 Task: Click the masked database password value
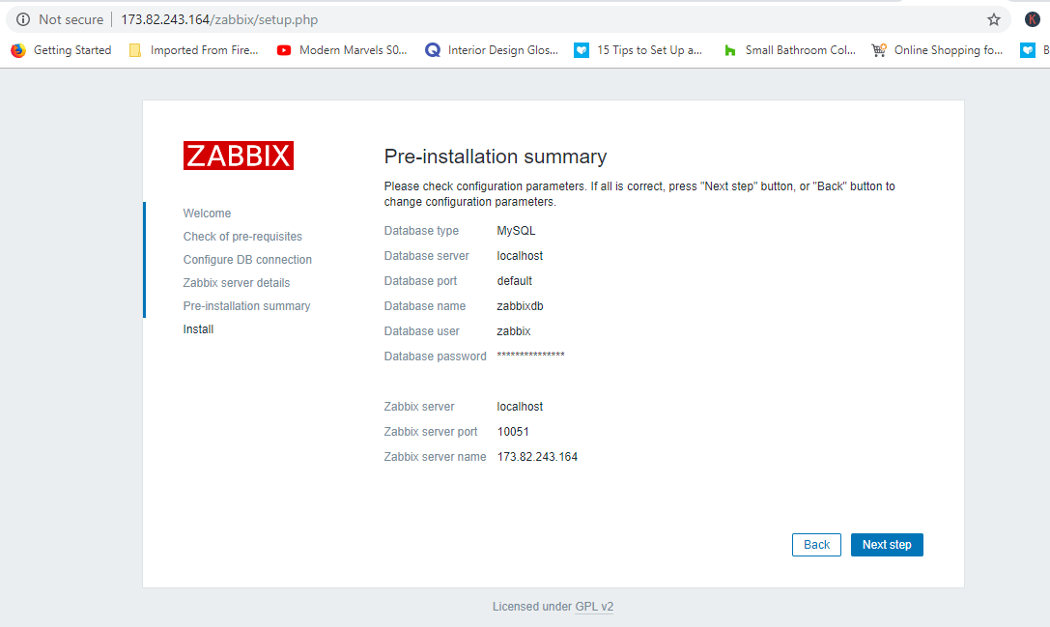point(530,355)
